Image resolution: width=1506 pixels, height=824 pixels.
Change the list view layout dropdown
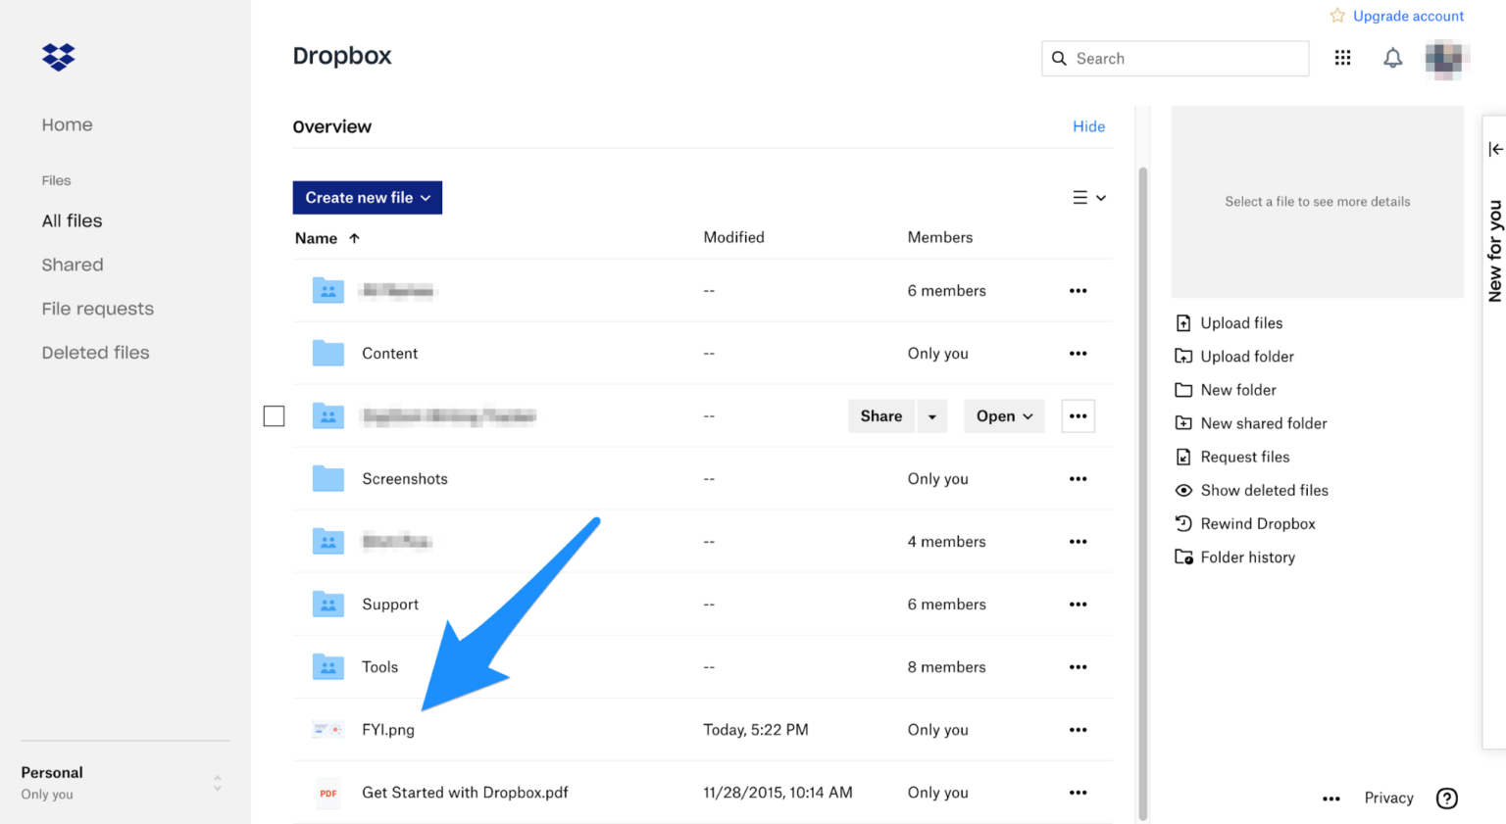click(x=1089, y=198)
